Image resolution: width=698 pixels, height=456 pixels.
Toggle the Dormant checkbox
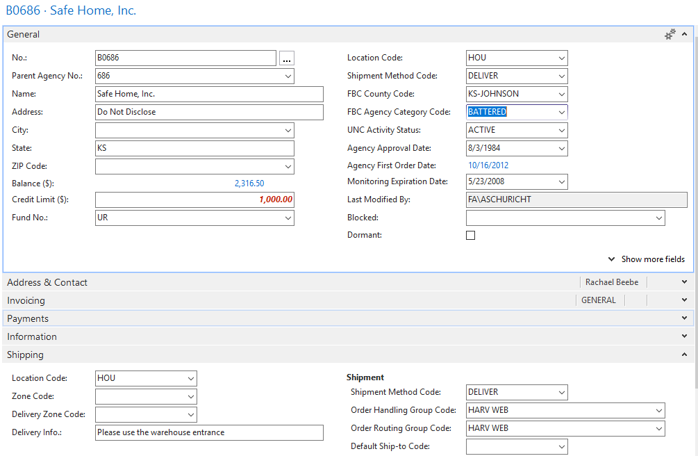click(471, 236)
